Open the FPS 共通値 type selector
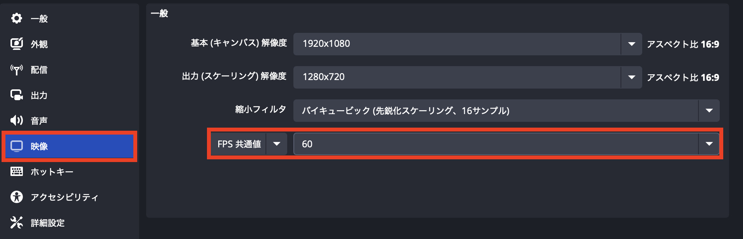743x239 pixels. pyautogui.click(x=277, y=143)
